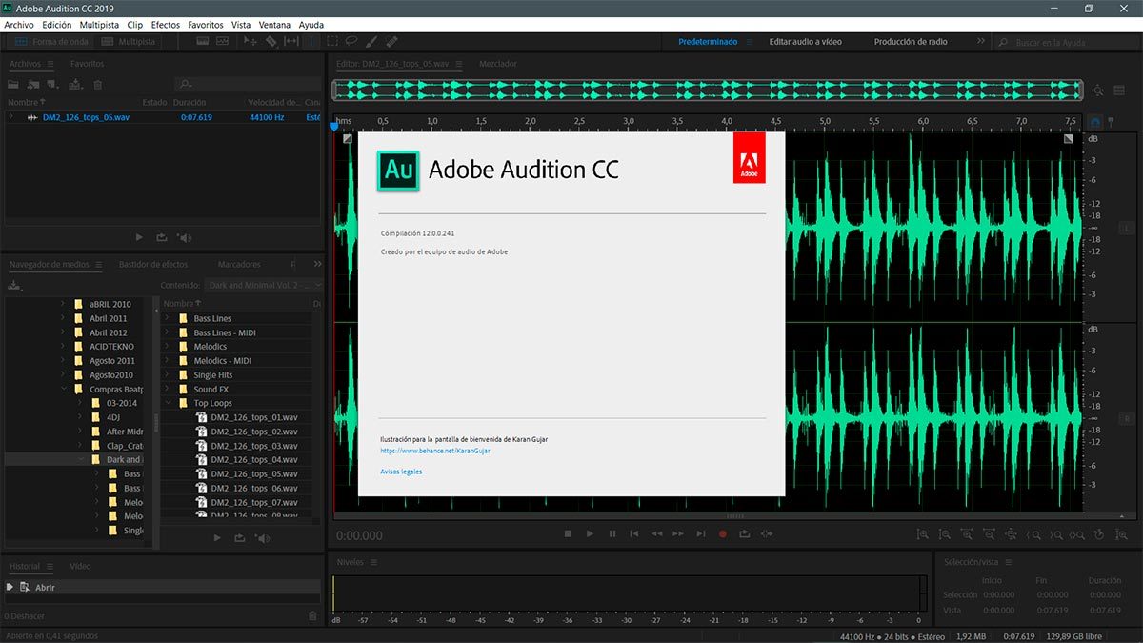Click the Pause button in transport
The image size is (1143, 643).
[x=612, y=534]
